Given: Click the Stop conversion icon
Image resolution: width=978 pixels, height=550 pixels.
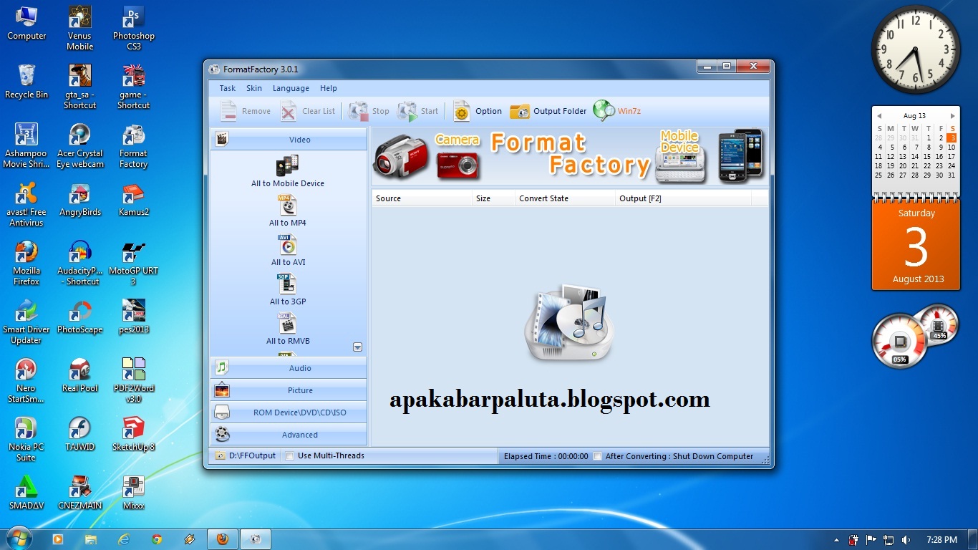Looking at the screenshot, I should pyautogui.click(x=359, y=111).
